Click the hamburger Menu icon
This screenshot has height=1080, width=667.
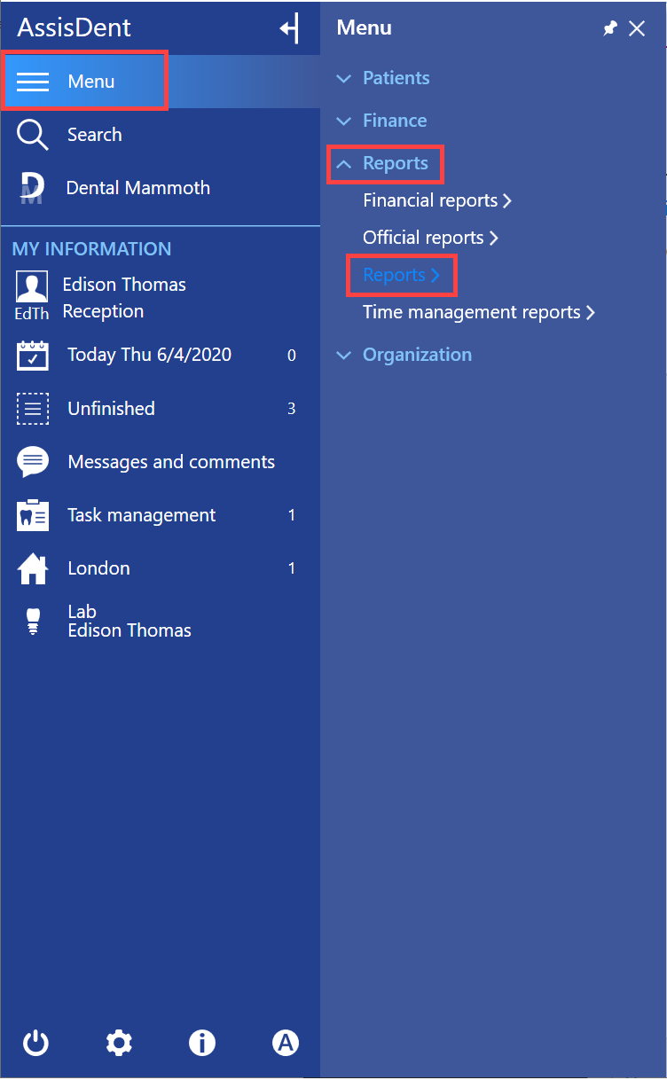(x=33, y=82)
